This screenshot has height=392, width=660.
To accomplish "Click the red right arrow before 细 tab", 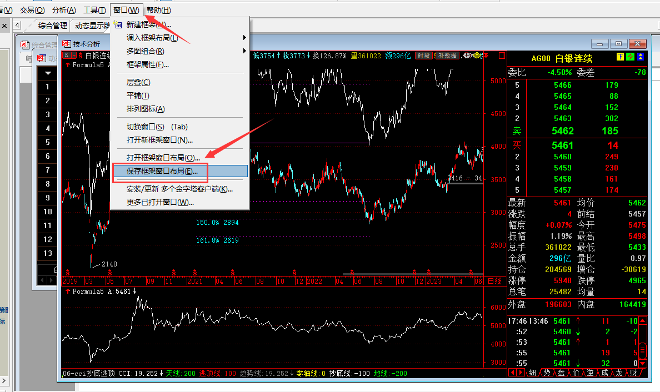I will click(521, 373).
